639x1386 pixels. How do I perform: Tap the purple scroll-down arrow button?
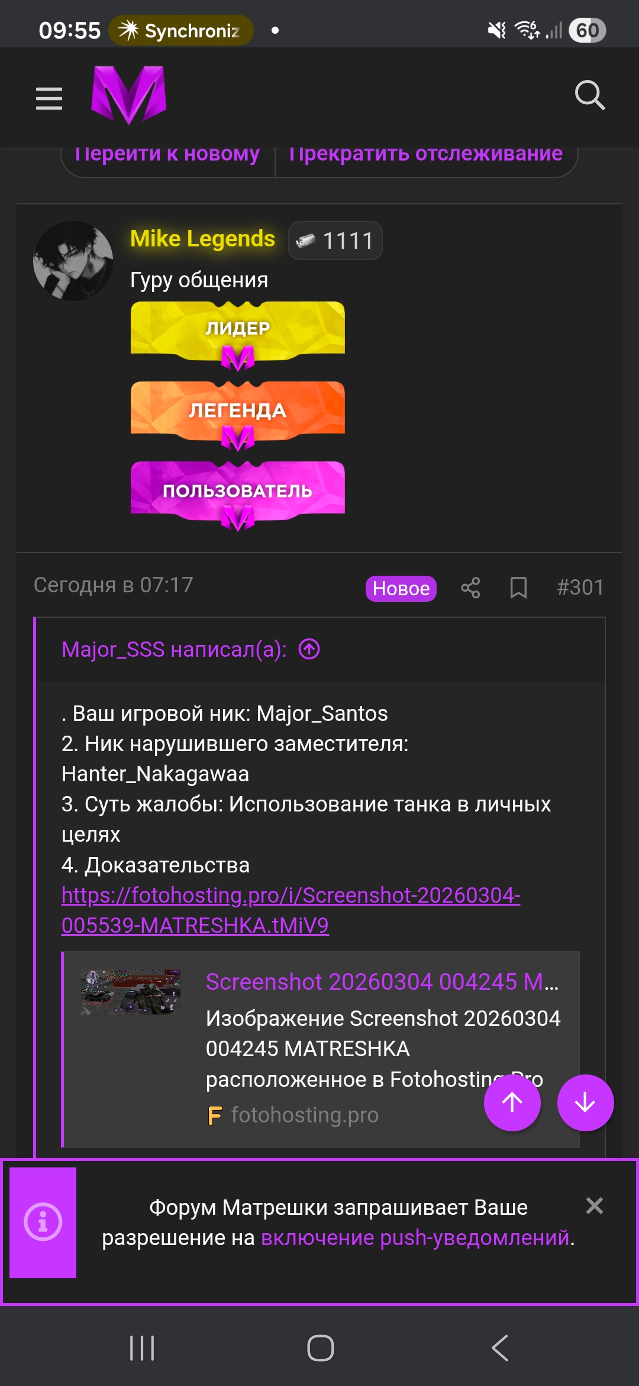point(586,1103)
